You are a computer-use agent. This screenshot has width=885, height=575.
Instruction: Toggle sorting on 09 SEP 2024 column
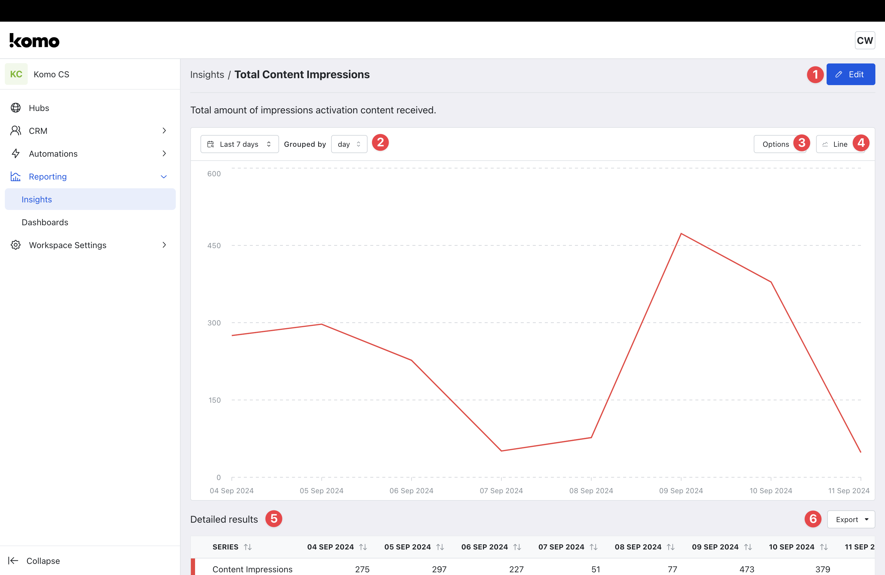(748, 547)
